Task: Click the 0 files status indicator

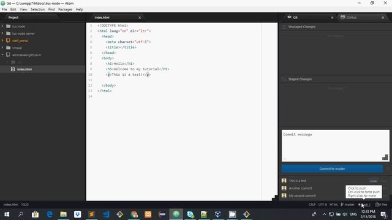Action: coord(381,205)
